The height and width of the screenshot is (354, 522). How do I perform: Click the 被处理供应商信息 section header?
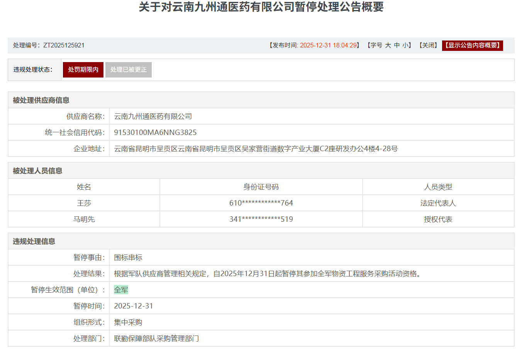tap(41, 100)
